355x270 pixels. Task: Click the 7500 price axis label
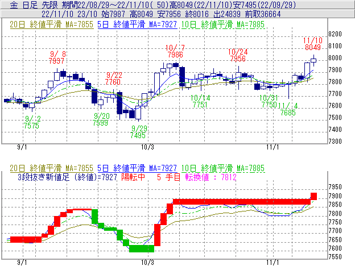pos(335,118)
